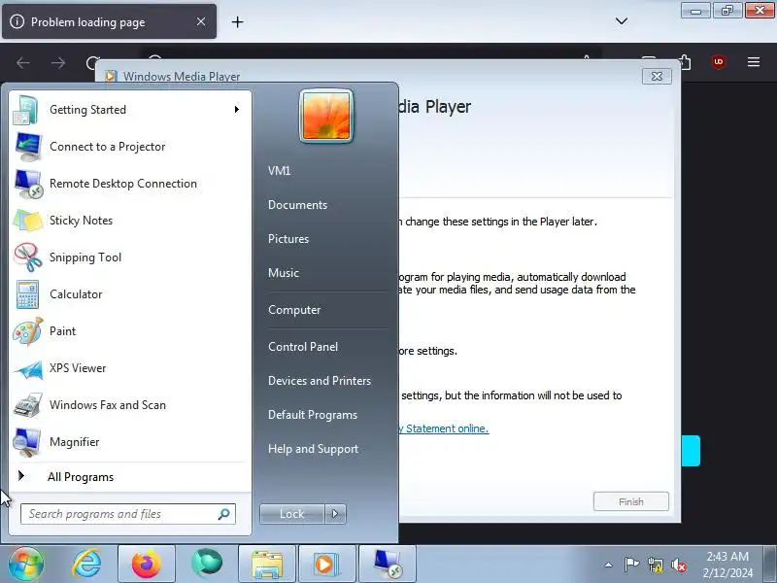
Task: Minimize the Firefox window
Action: tap(695, 11)
